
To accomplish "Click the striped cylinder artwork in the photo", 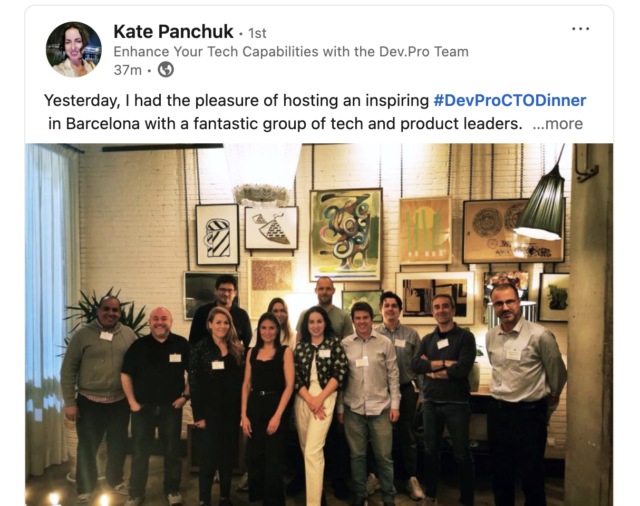I will (x=217, y=235).
